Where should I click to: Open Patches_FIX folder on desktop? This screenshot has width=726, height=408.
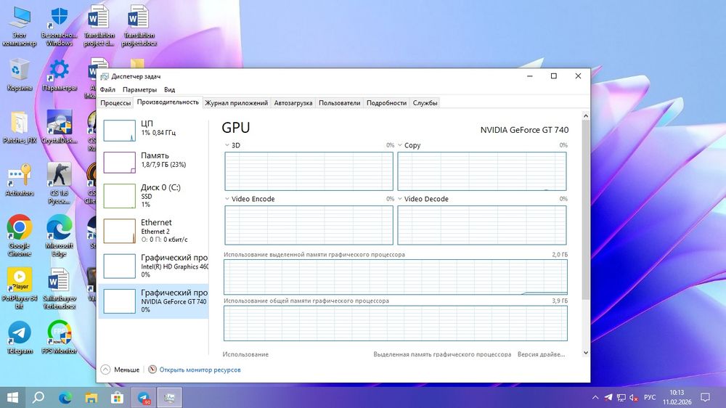(19, 127)
